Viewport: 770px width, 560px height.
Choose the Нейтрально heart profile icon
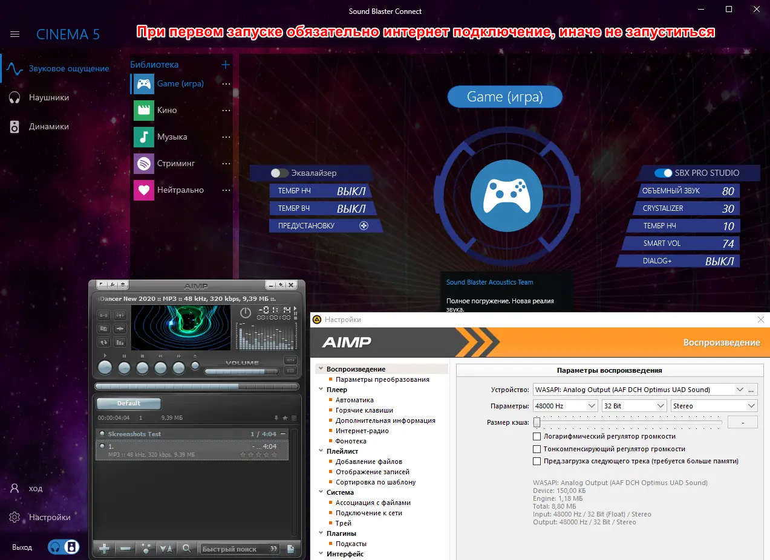(x=144, y=190)
